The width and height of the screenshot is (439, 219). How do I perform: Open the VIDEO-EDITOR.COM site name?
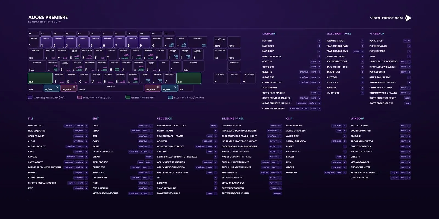(x=386, y=18)
